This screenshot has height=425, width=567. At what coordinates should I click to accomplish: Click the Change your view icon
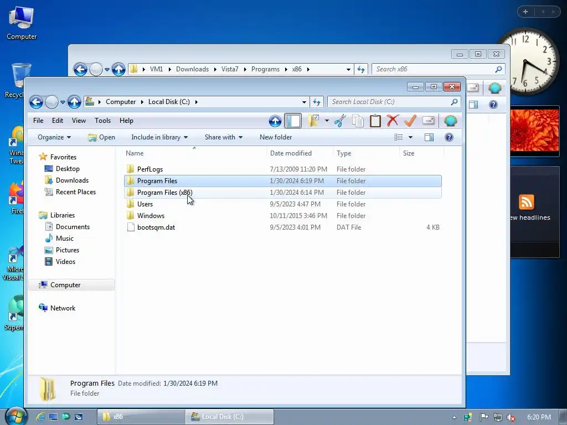[x=398, y=137]
